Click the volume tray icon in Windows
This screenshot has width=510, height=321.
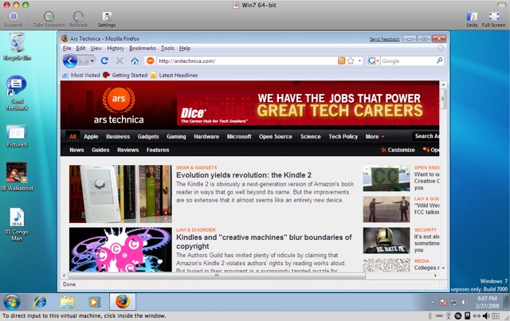[465, 302]
